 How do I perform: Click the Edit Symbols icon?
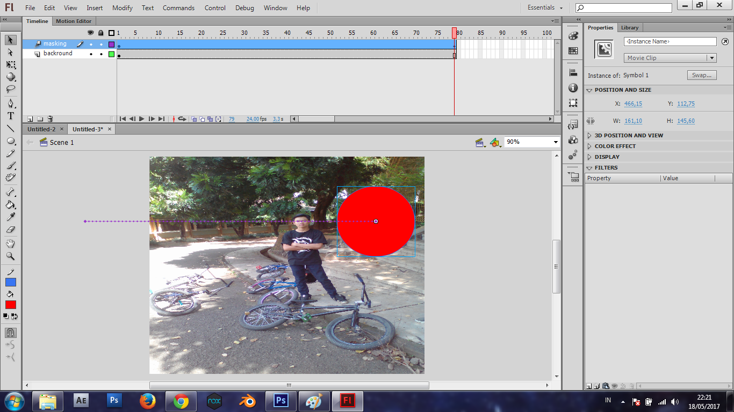[x=495, y=142]
